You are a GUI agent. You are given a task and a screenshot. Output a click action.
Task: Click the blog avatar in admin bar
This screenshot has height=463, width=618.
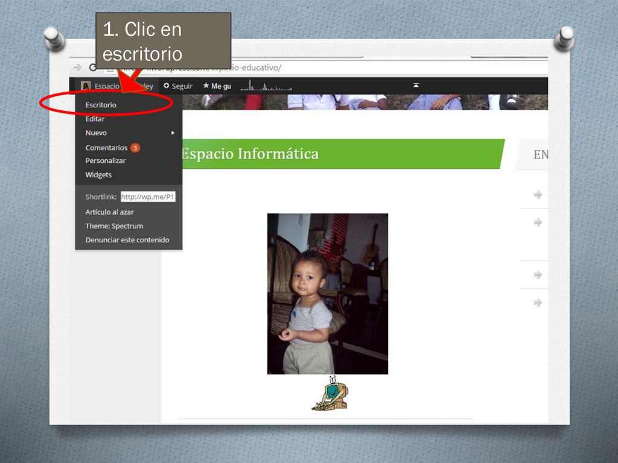coord(86,86)
